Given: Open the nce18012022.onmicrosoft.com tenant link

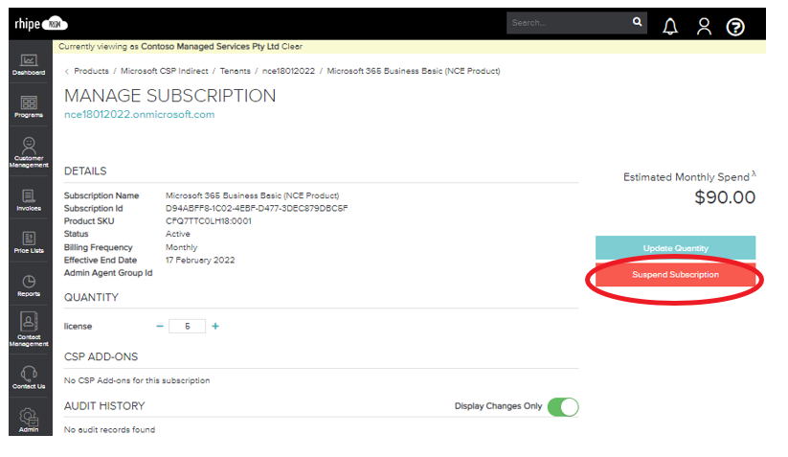Looking at the screenshot, I should (x=139, y=114).
